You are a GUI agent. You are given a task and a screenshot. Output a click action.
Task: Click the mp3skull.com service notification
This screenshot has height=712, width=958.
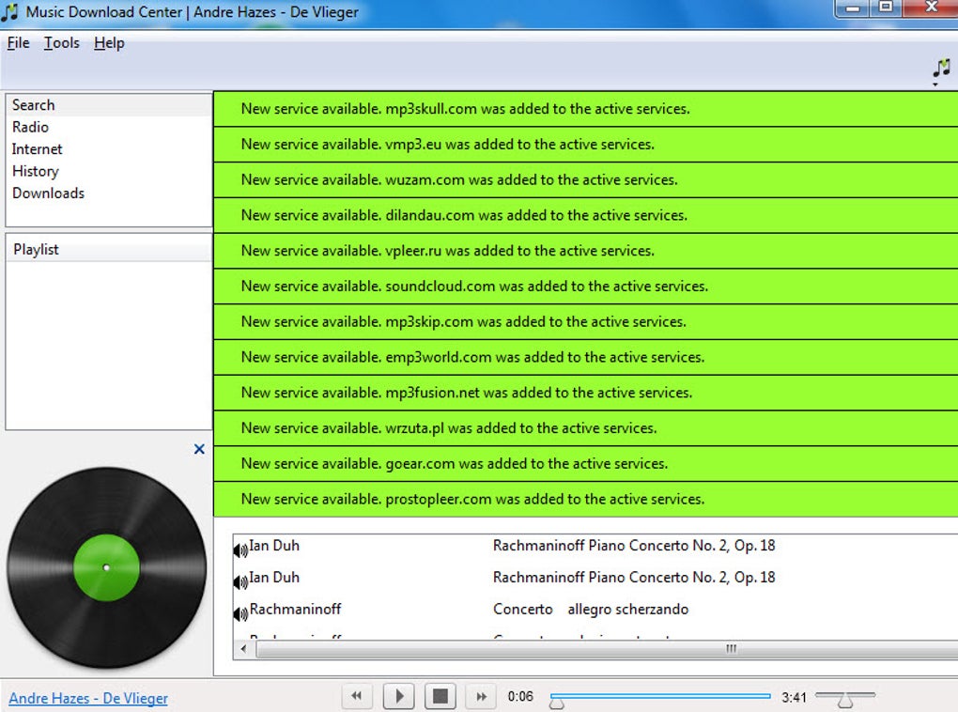point(585,109)
